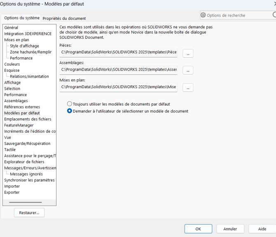Click the horizontal scrollbar under category list
Viewport: 276px width, 237px height.
(x=26, y=202)
